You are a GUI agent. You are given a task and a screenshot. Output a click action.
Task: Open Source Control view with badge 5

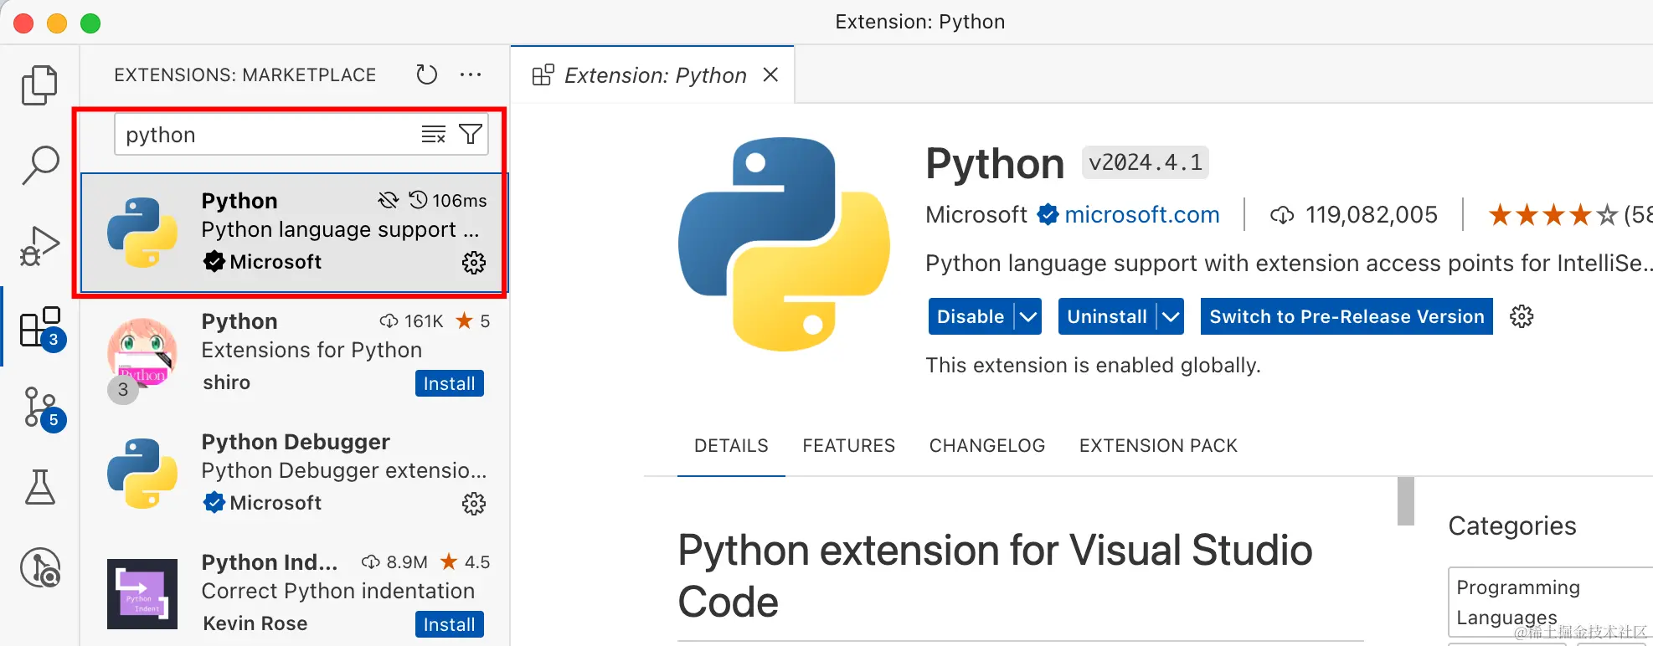coord(41,408)
